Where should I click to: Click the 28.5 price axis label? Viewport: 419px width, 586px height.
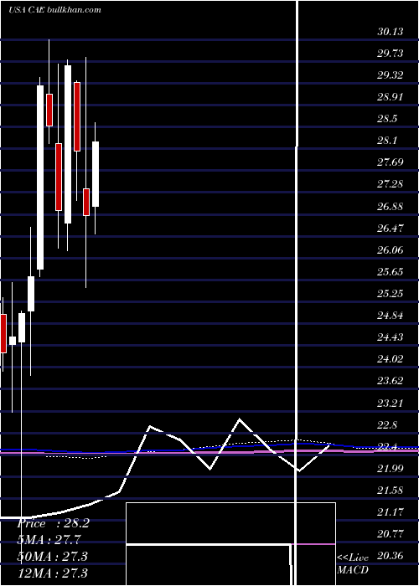[387, 119]
